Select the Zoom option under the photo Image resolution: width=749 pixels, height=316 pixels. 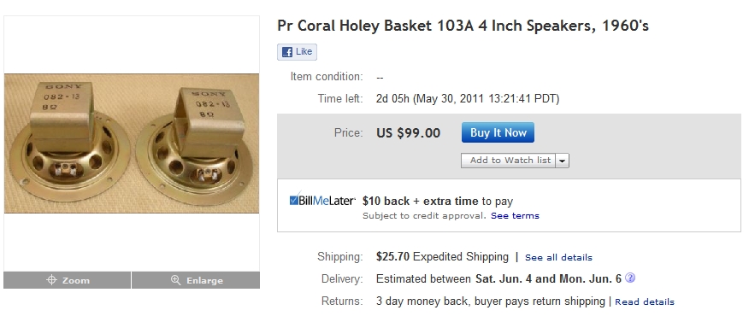(x=67, y=280)
